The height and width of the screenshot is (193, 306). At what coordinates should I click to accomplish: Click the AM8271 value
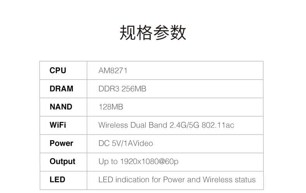[113, 71]
